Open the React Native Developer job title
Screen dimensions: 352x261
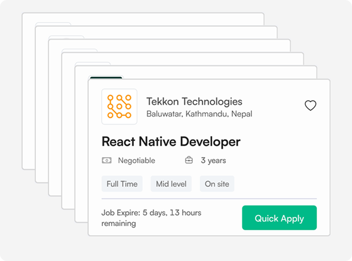pos(171,142)
